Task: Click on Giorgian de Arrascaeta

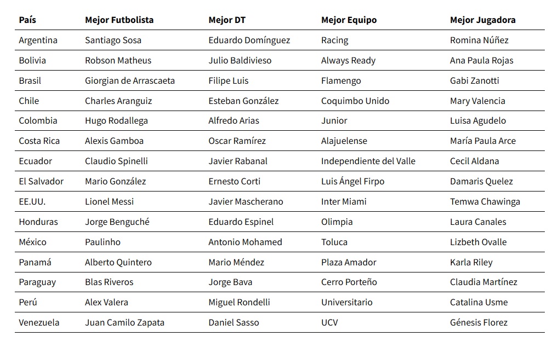Action: click(x=130, y=80)
